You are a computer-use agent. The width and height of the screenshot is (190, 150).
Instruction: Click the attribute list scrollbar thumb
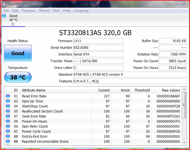tap(184, 105)
